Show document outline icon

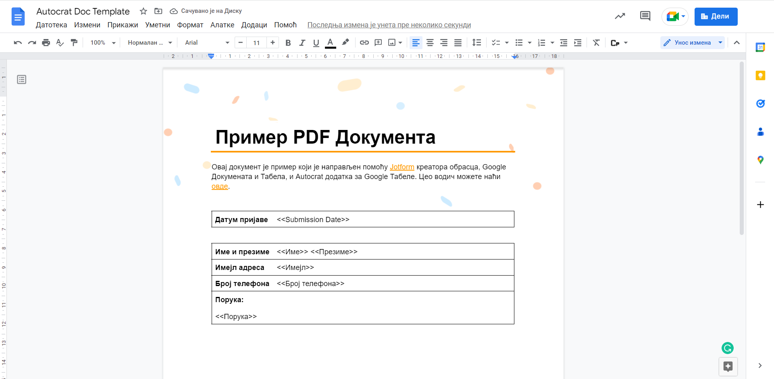22,80
